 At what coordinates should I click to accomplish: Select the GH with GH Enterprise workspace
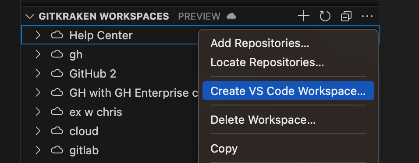click(110, 93)
